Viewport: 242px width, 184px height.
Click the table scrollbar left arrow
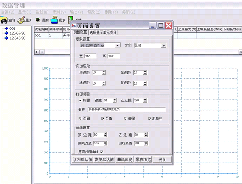(37, 52)
